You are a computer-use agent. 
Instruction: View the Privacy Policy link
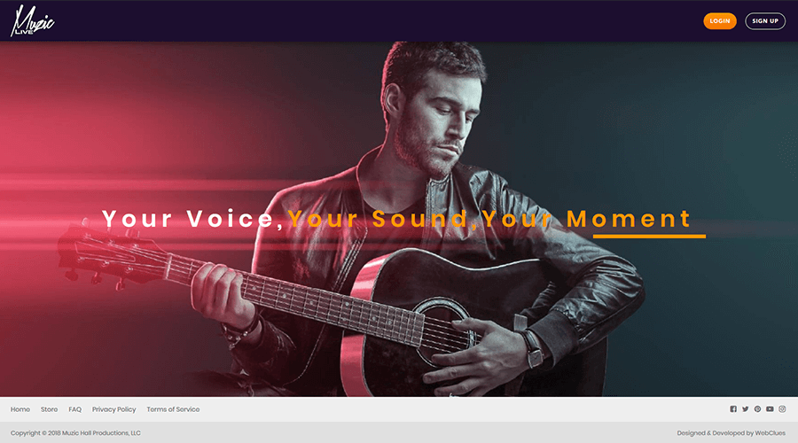tap(114, 409)
